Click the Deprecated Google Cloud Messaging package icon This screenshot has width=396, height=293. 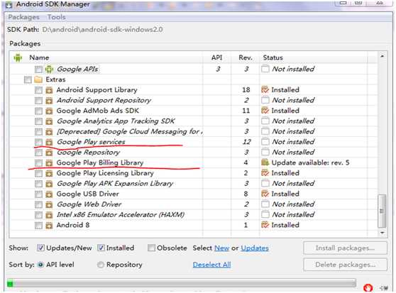click(x=49, y=132)
